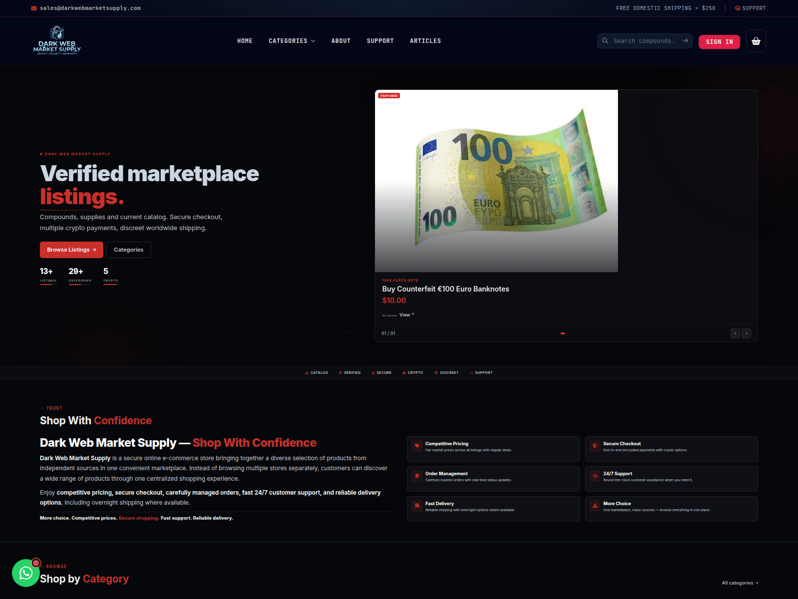Click the featured 100 euro banknote image
Image resolution: width=798 pixels, height=599 pixels.
point(496,181)
